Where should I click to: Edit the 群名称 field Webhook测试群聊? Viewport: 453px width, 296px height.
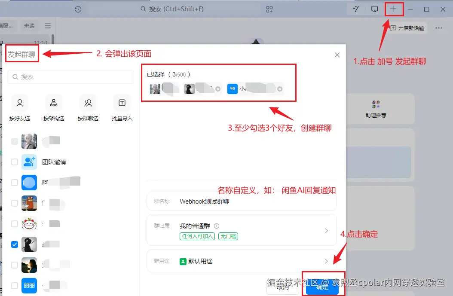coord(242,201)
